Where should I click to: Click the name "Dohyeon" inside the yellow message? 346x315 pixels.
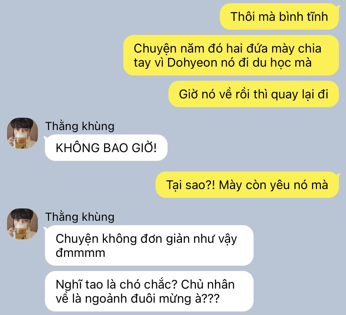pos(192,63)
